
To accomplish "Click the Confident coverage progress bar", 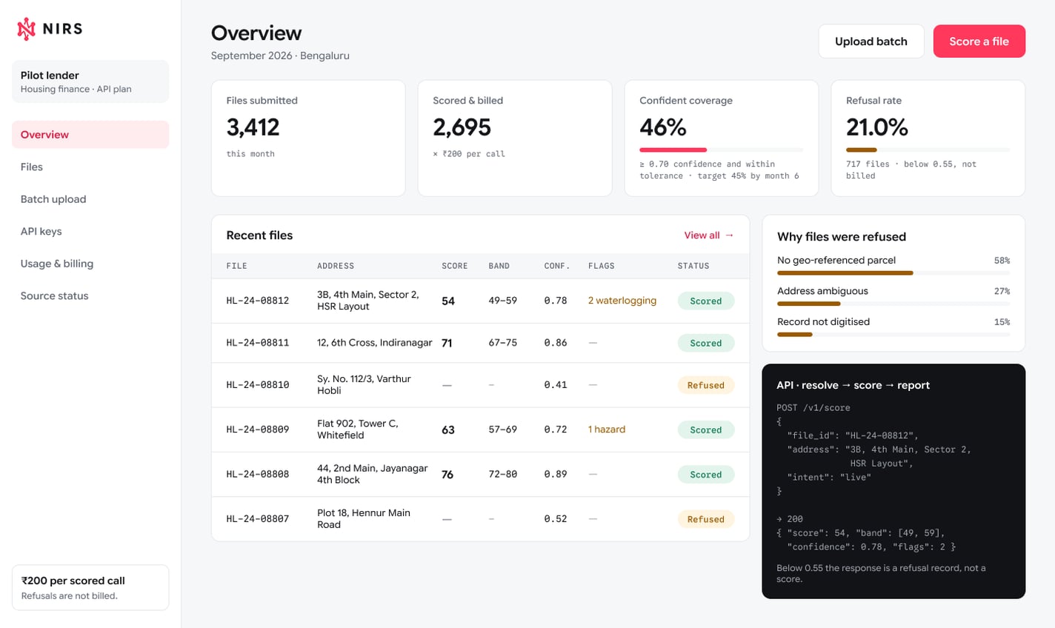I will [722, 150].
